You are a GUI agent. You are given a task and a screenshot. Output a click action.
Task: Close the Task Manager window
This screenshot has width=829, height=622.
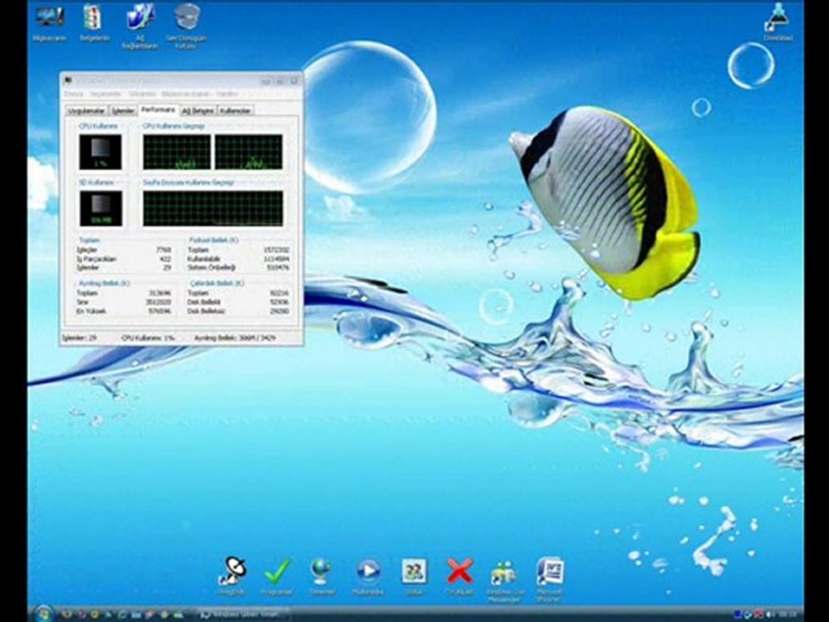294,81
